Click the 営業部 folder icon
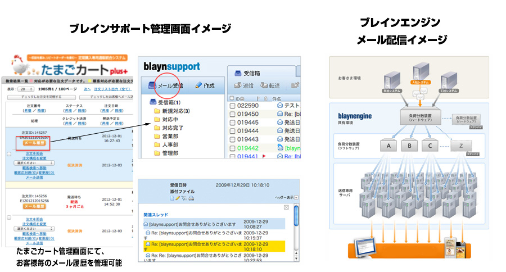The image size is (506, 272). pos(157,136)
